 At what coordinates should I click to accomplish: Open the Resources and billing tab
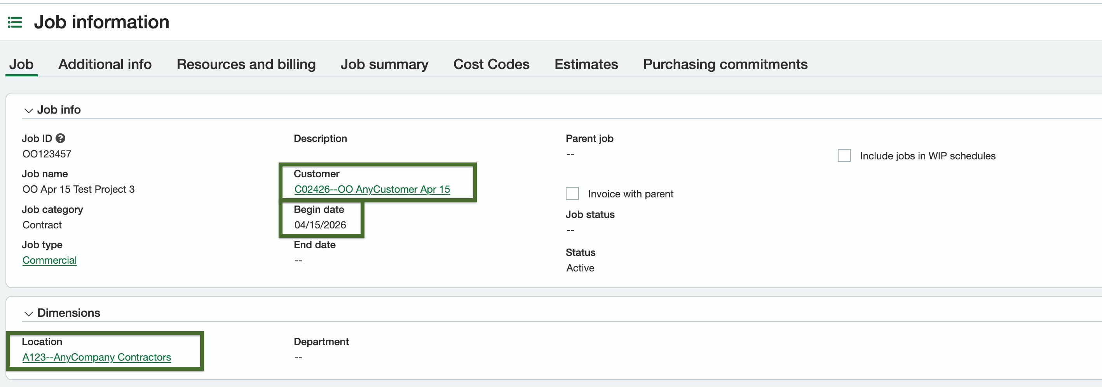pyautogui.click(x=246, y=64)
